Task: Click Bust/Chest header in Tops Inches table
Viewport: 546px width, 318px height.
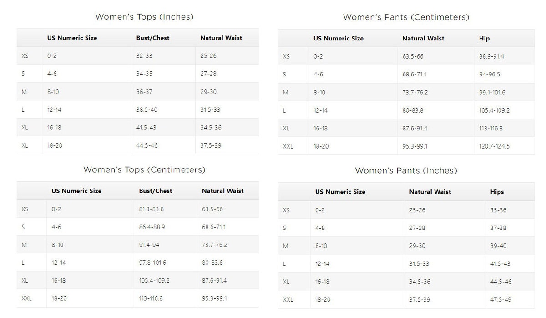Action: (x=153, y=38)
